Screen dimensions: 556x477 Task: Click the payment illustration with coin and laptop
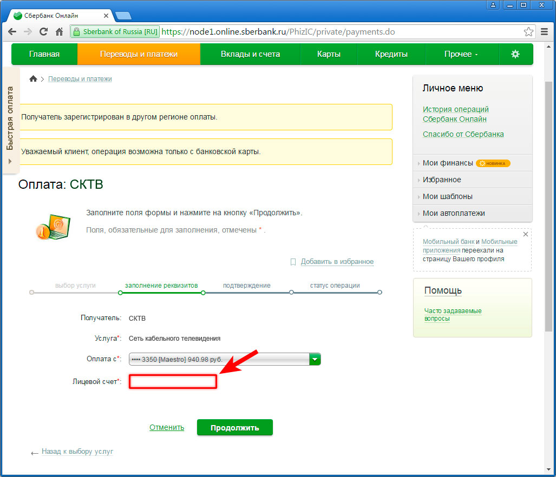tap(53, 227)
